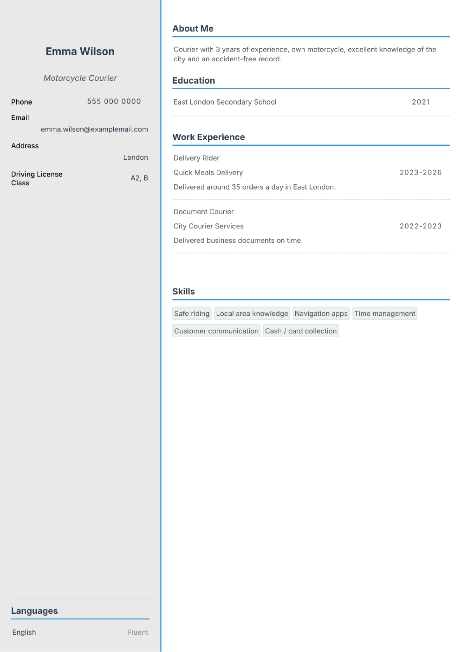Select the Time management skill tag
Image resolution: width=461 pixels, height=652 pixels.
click(x=385, y=313)
